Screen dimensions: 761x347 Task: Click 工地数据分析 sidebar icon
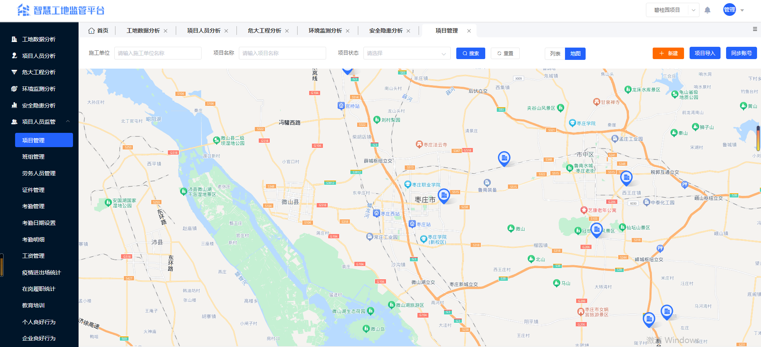14,39
